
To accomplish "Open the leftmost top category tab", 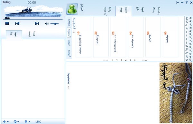I will click(107, 11).
